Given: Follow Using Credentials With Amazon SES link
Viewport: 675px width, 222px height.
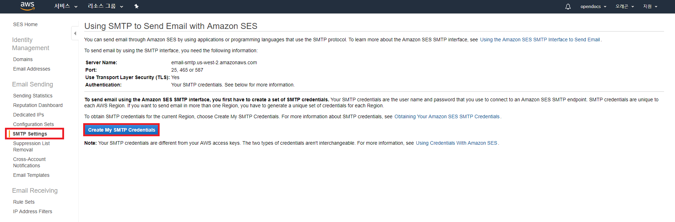Looking at the screenshot, I should 456,143.
